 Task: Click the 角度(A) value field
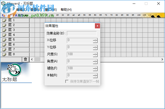tap(80, 61)
